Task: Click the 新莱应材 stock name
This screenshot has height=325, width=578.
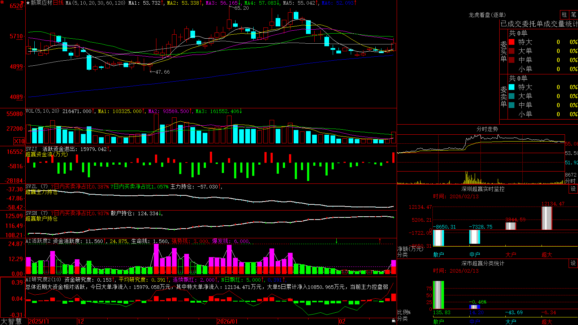Action: coord(42,3)
